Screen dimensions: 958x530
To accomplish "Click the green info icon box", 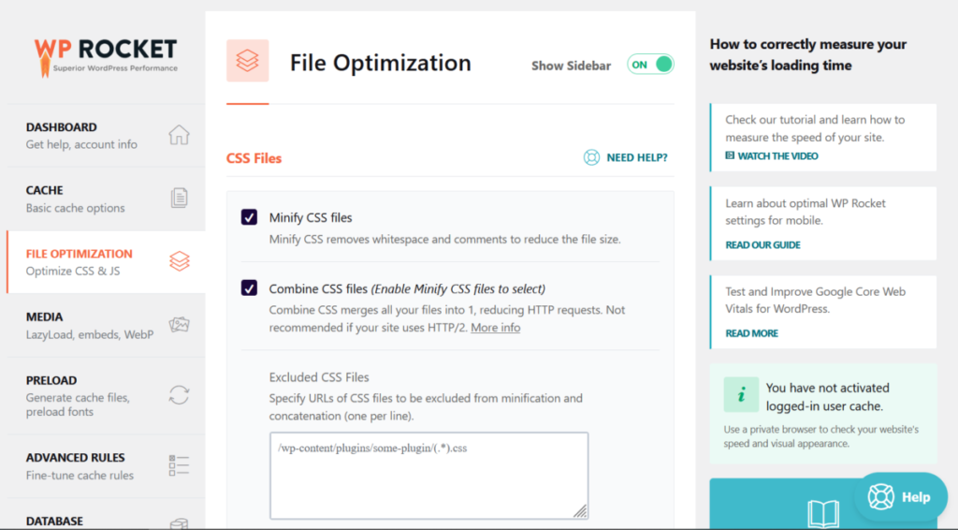I will click(x=741, y=395).
